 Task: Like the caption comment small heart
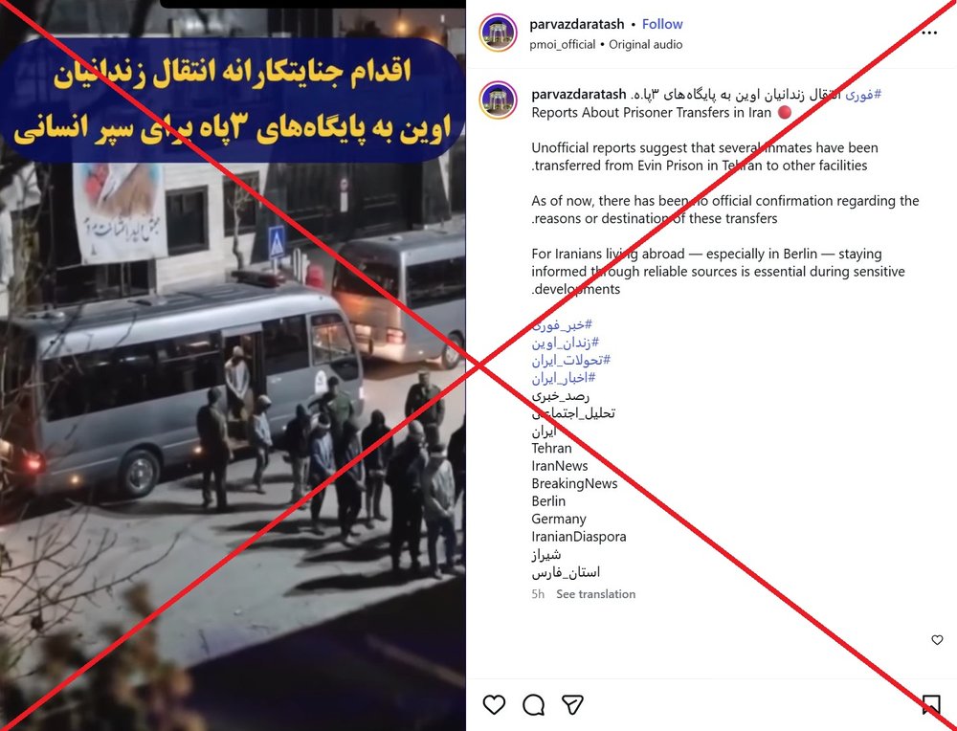point(938,639)
